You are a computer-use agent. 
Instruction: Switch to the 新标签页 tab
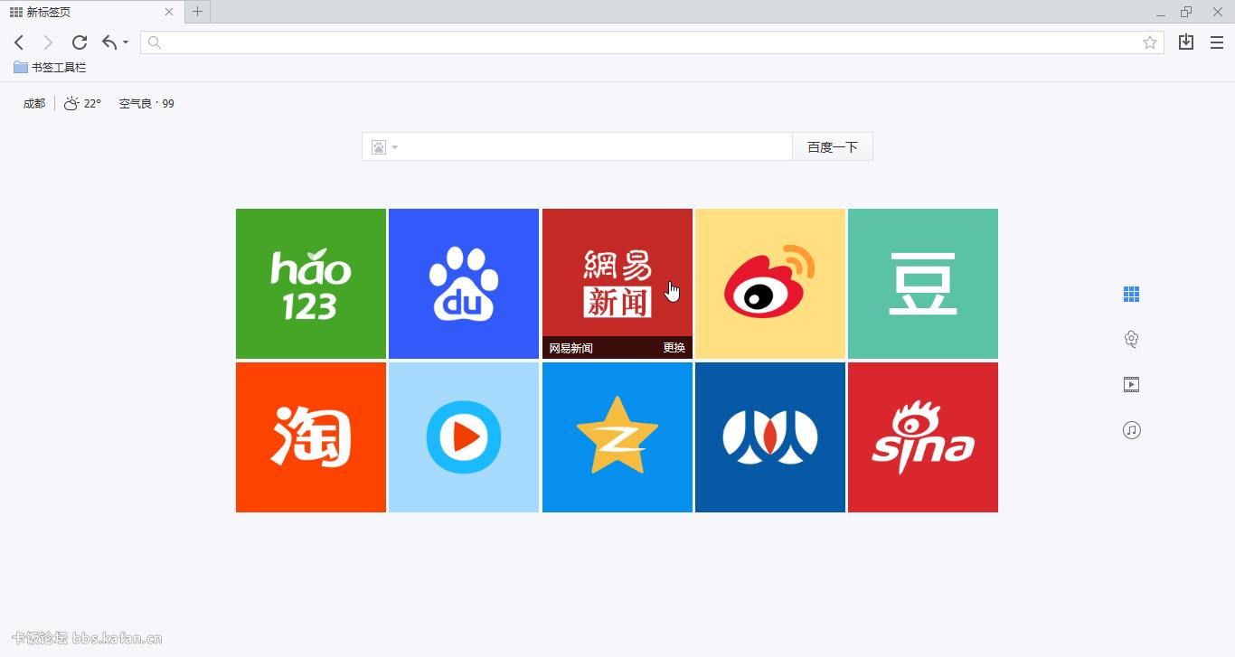[x=92, y=12]
